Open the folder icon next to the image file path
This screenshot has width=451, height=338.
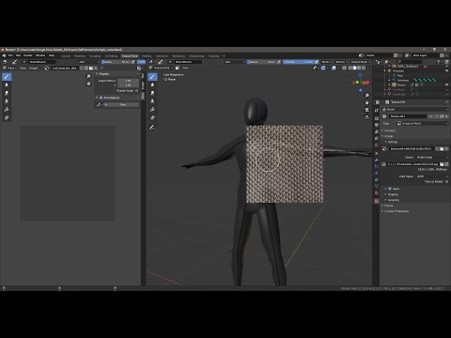coord(442,164)
